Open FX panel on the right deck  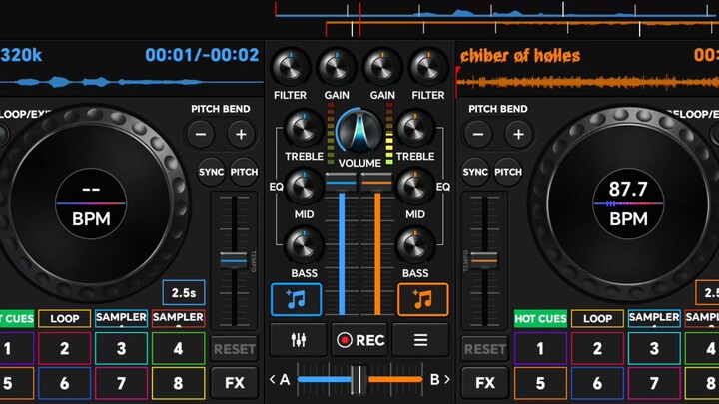[x=485, y=382]
